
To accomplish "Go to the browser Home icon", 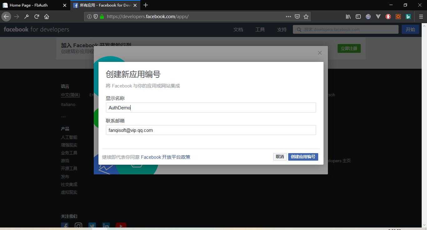I will (47, 17).
